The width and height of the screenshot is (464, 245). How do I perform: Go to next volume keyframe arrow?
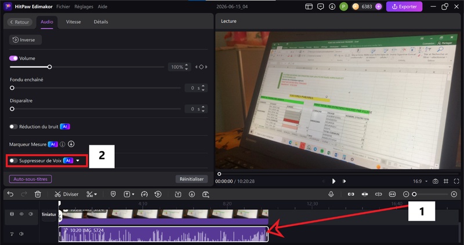coord(206,67)
